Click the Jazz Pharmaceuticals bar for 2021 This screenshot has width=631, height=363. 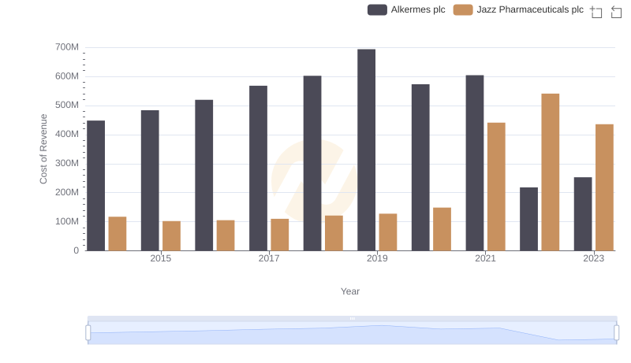point(496,187)
